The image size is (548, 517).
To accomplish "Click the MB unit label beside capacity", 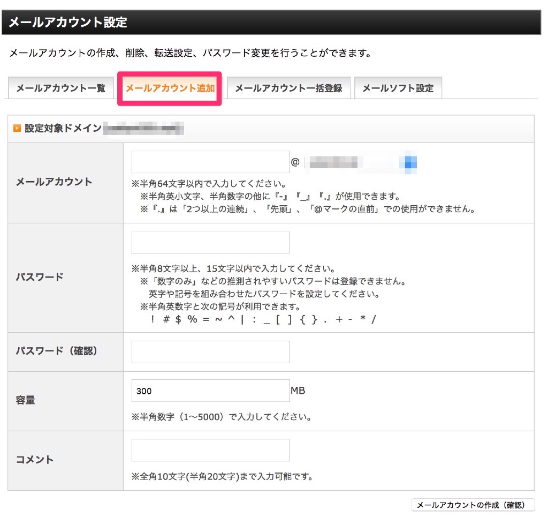I will pyautogui.click(x=299, y=391).
